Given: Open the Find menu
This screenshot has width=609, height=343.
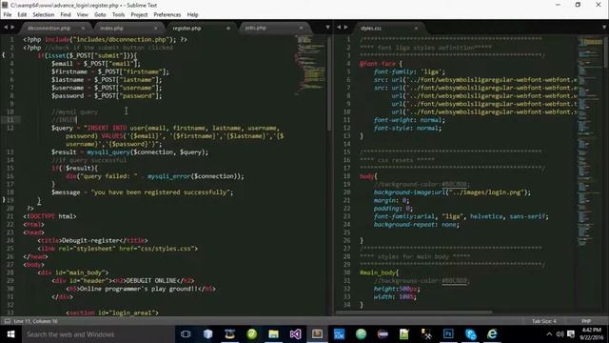Looking at the screenshot, I should pos(66,15).
